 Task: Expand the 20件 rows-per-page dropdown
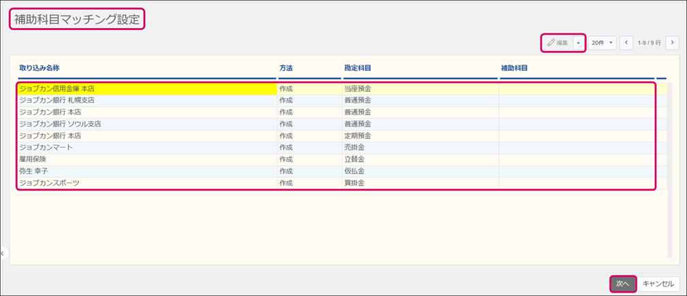602,43
